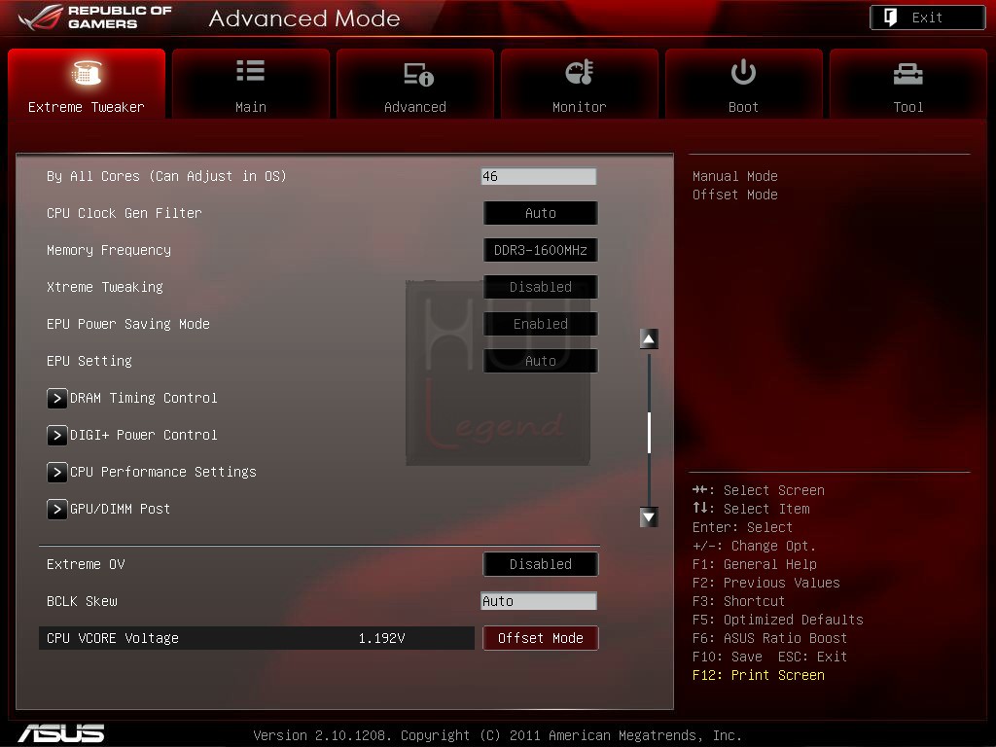
Task: Expand DRAM Timing Control submenu arrow
Action: point(57,398)
